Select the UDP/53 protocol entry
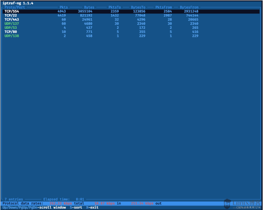 11,28
